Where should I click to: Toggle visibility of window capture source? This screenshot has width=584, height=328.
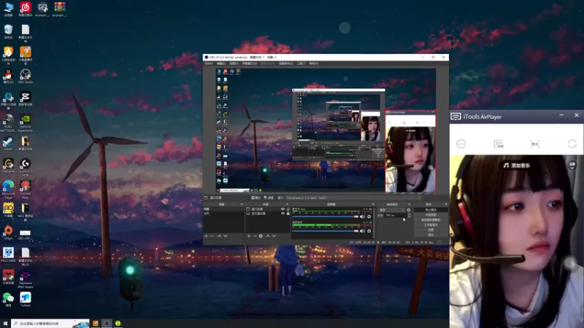coord(283,209)
